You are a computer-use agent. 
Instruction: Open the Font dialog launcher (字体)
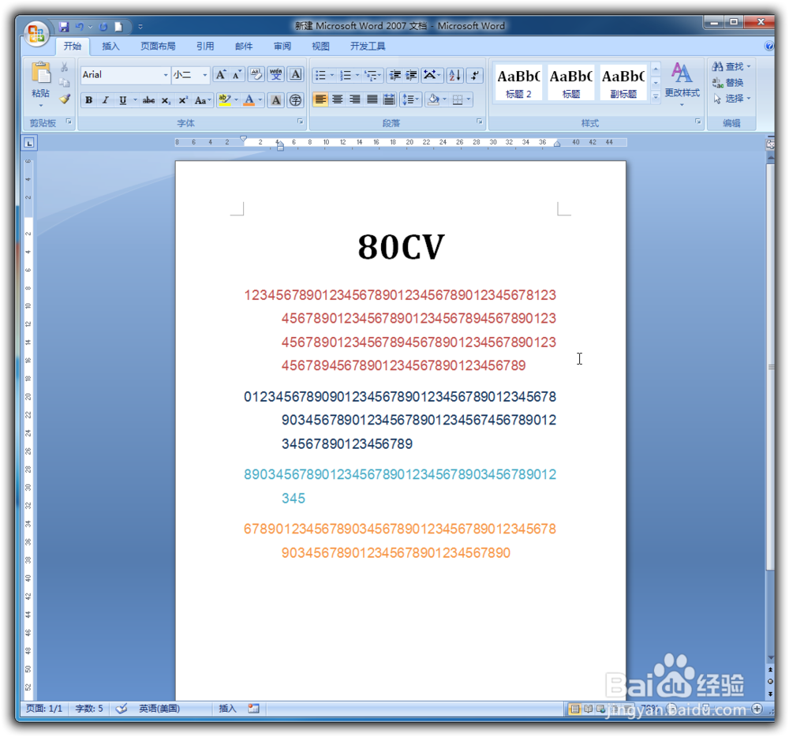click(x=300, y=122)
